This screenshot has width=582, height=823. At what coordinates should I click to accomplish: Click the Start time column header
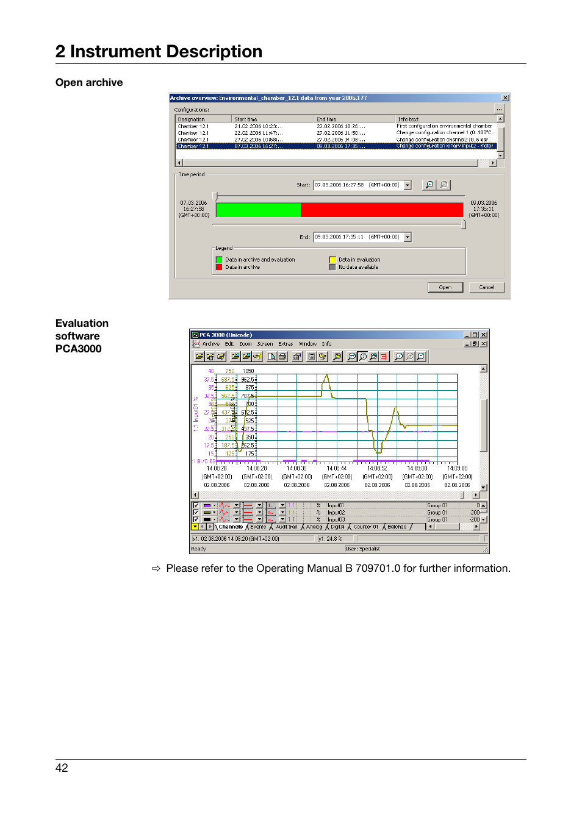273,119
